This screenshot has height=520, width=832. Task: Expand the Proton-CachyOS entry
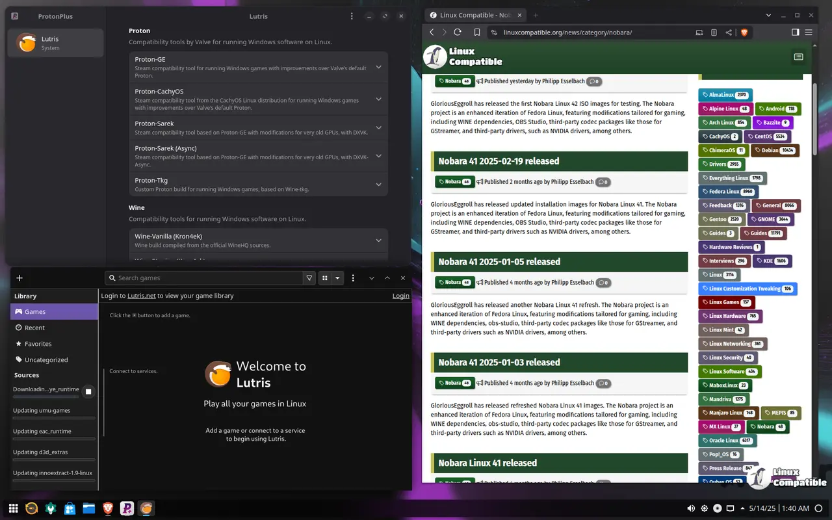click(378, 99)
